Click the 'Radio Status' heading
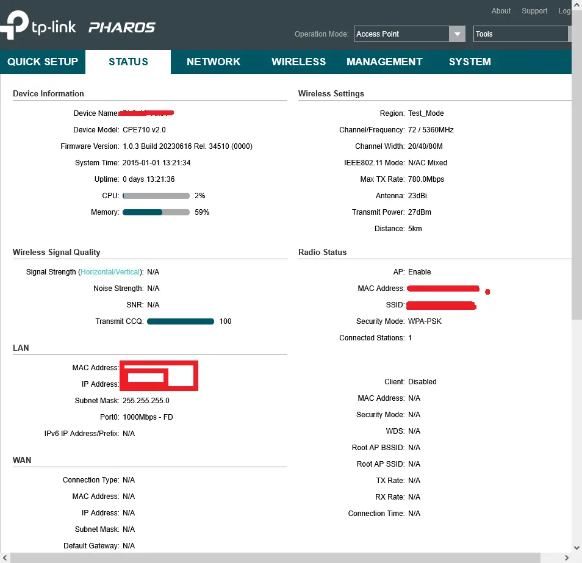The height and width of the screenshot is (563, 582). coord(322,253)
